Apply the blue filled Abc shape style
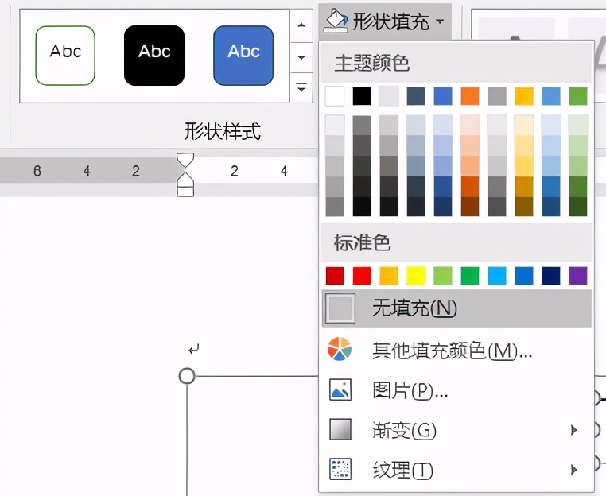This screenshot has height=496, width=606. 243,56
